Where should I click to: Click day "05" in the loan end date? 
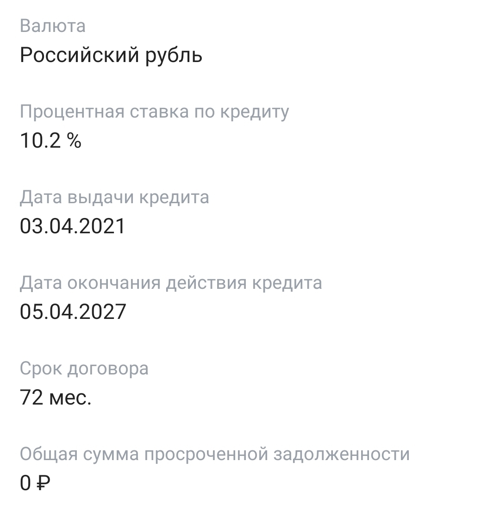(31, 312)
